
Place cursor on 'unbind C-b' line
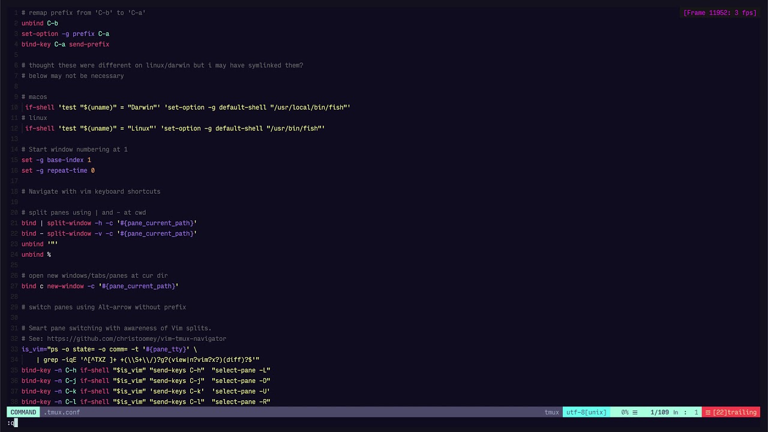[40, 23]
